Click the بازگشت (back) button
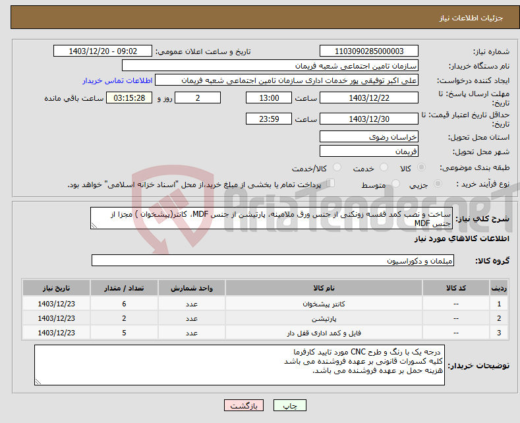Screen dimensions: 520x423 point(244,405)
